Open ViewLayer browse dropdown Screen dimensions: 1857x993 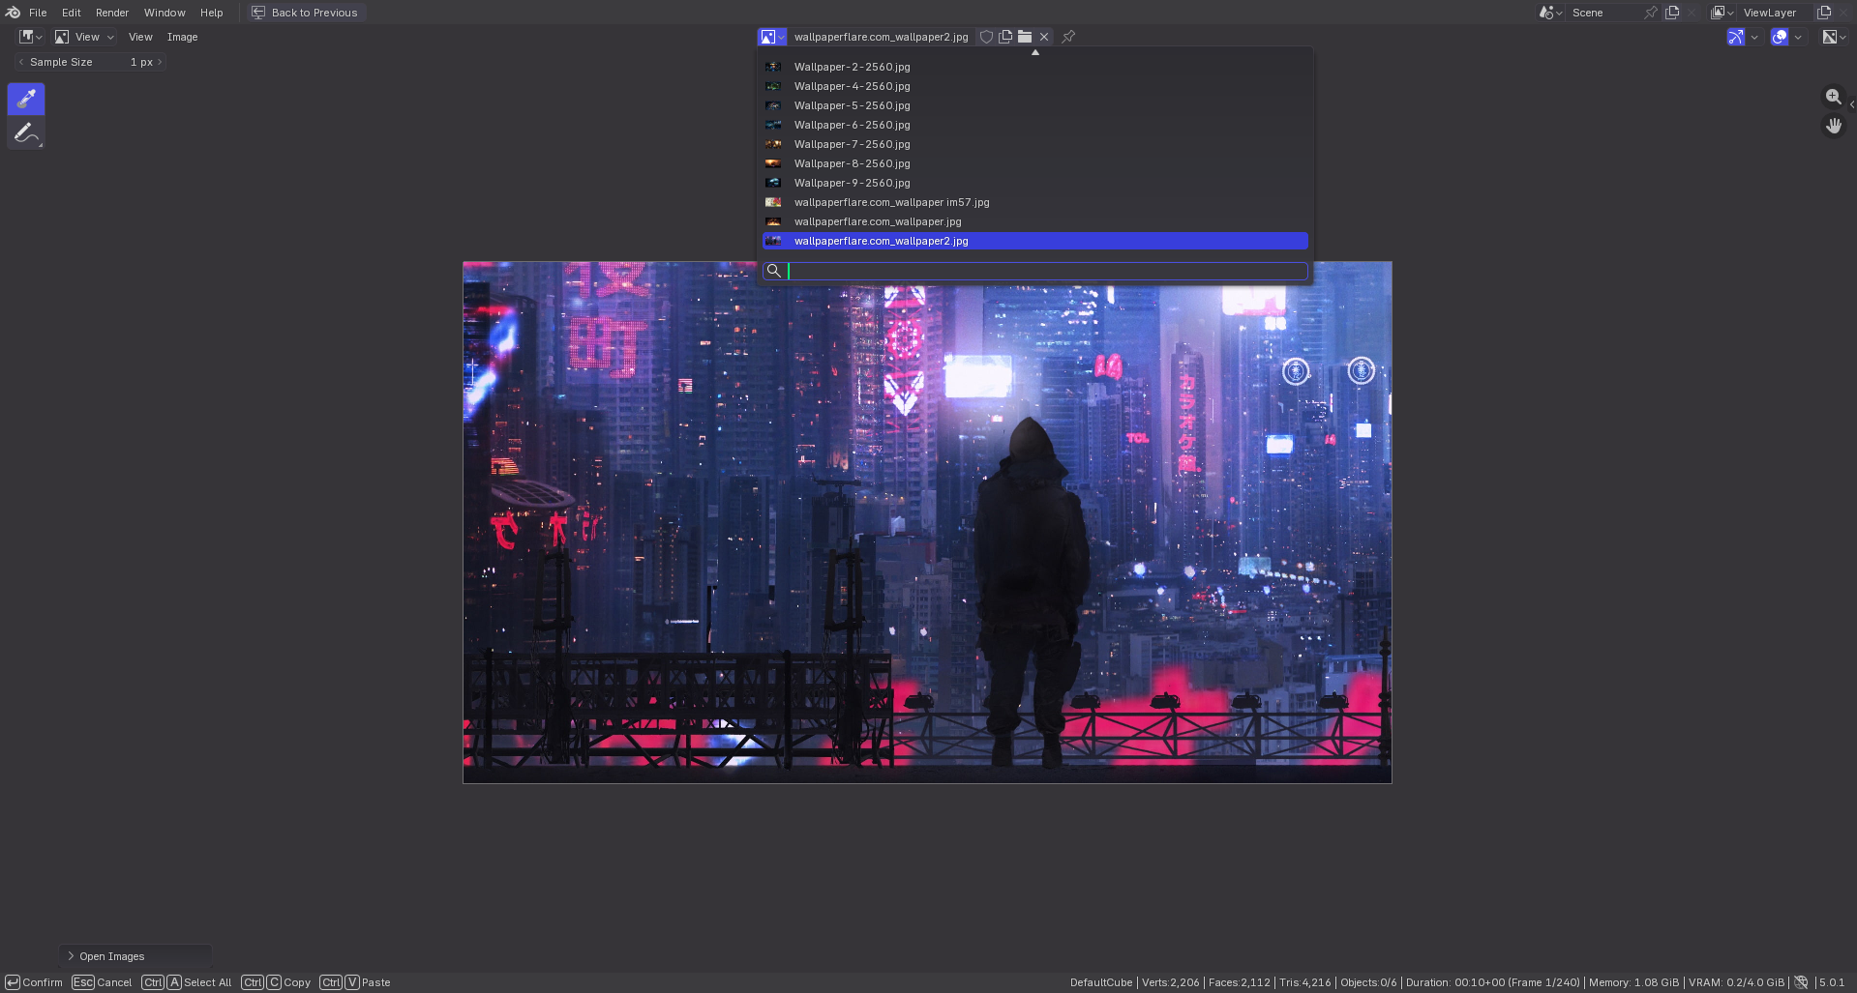pos(1722,13)
